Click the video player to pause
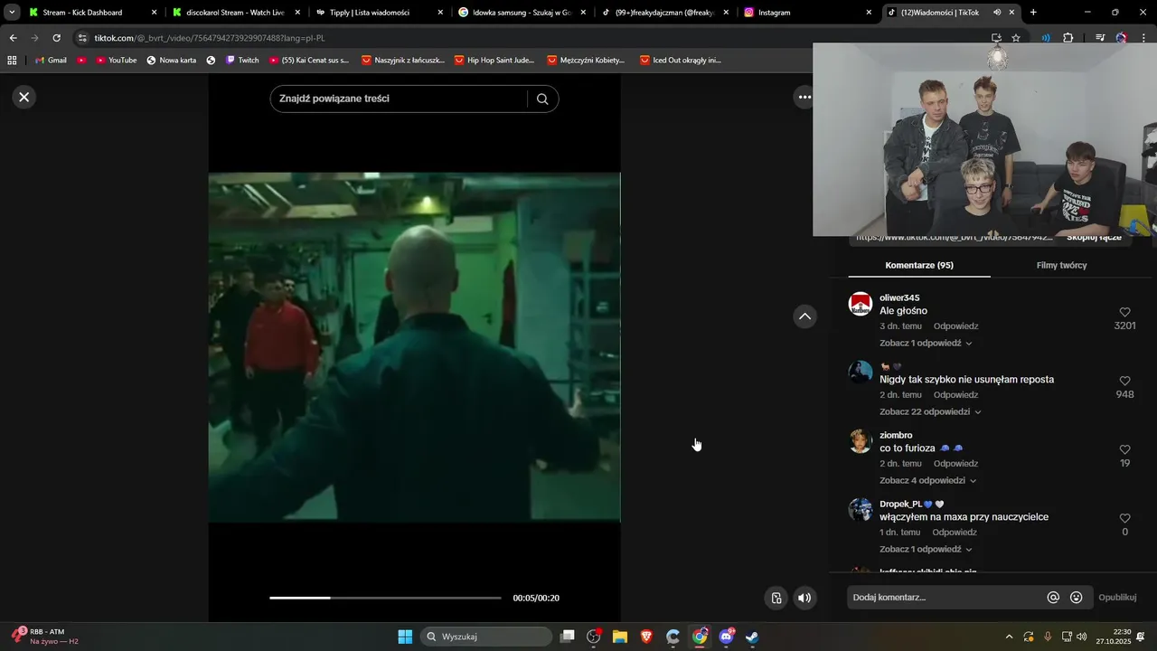Image resolution: width=1157 pixels, height=651 pixels. [x=414, y=347]
